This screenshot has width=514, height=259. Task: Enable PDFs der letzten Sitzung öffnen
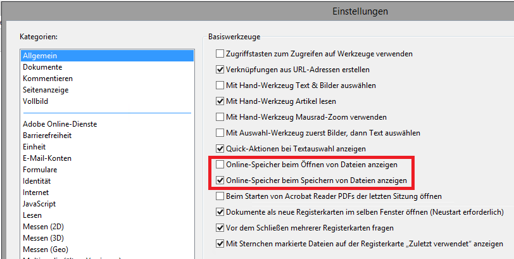pos(220,196)
